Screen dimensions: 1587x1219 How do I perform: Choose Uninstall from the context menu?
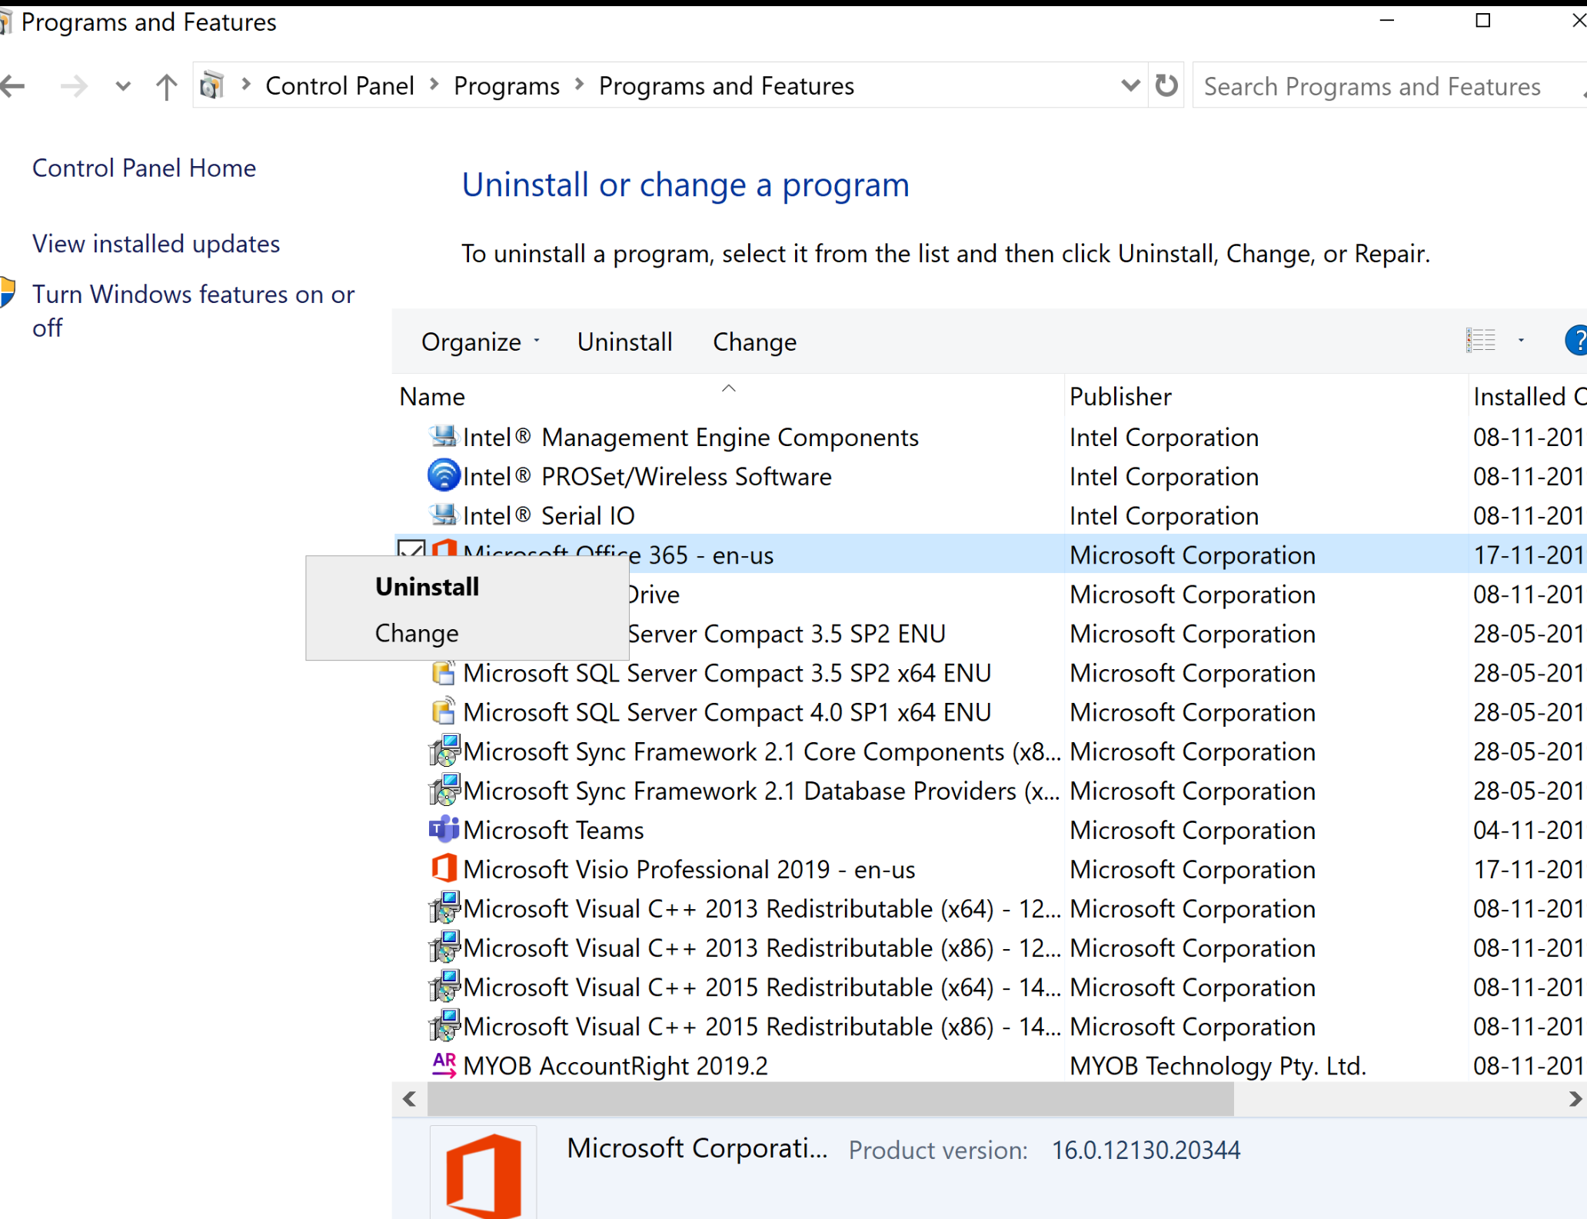click(428, 587)
